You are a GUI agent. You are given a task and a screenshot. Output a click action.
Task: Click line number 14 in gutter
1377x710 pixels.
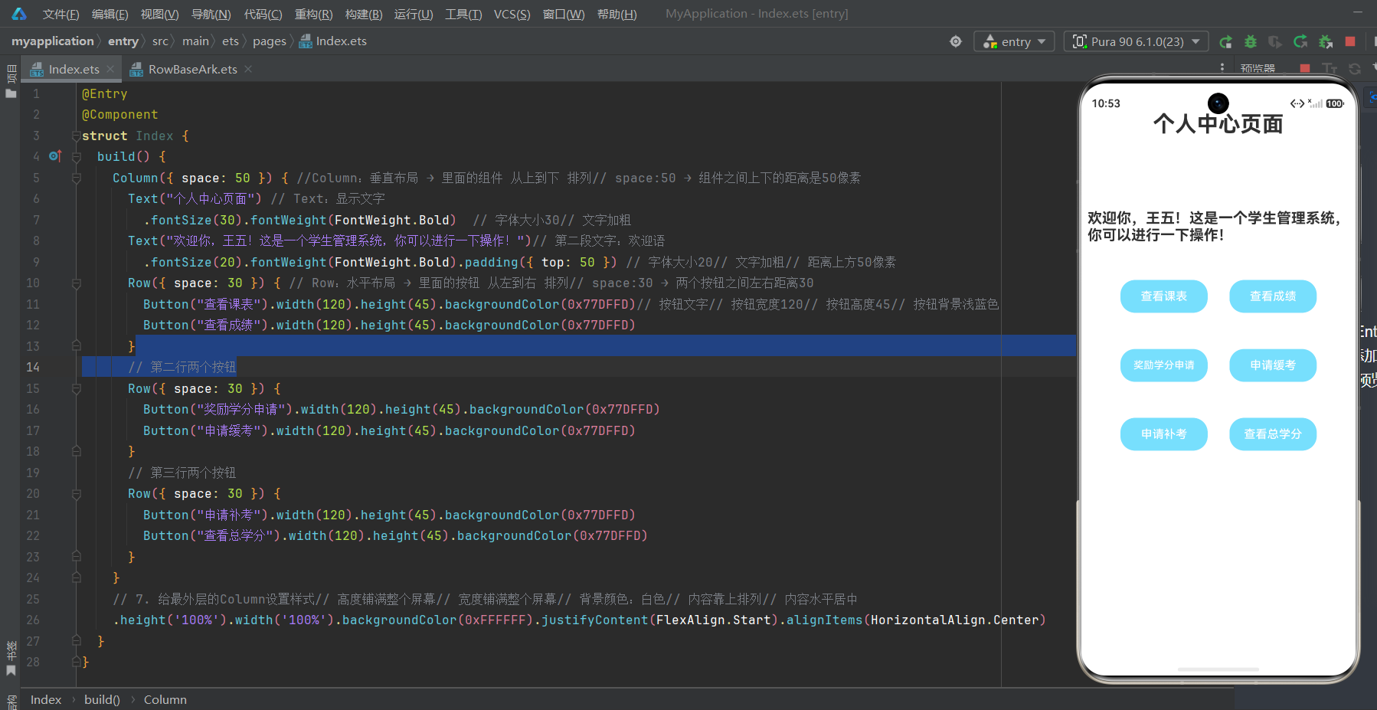coord(33,368)
